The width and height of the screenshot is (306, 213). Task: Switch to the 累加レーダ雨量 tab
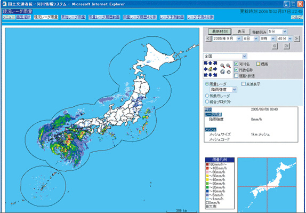73,17
